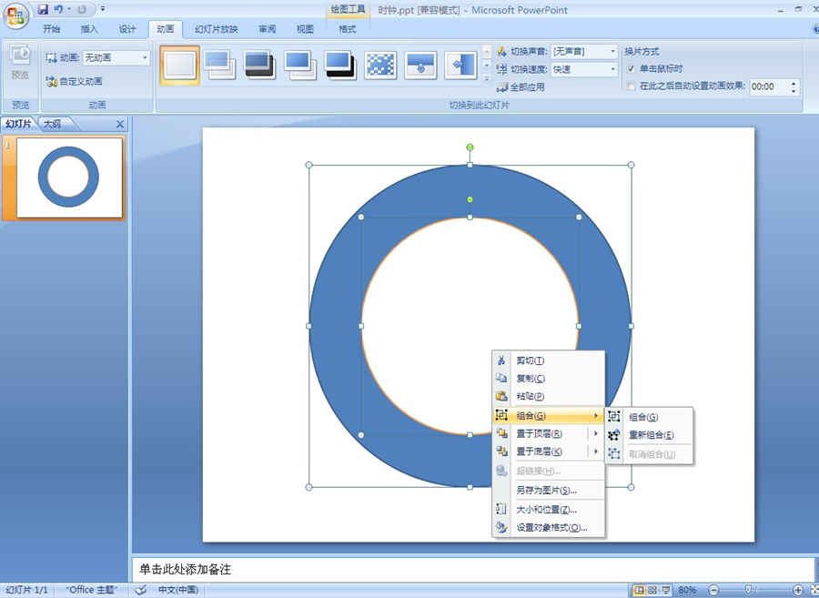
Task: Toggle the 单击鼠标时 checkbox
Action: pyautogui.click(x=631, y=68)
